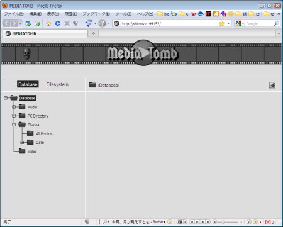Select the Photos folder
Image resolution: width=283 pixels, height=227 pixels.
[x=33, y=125]
